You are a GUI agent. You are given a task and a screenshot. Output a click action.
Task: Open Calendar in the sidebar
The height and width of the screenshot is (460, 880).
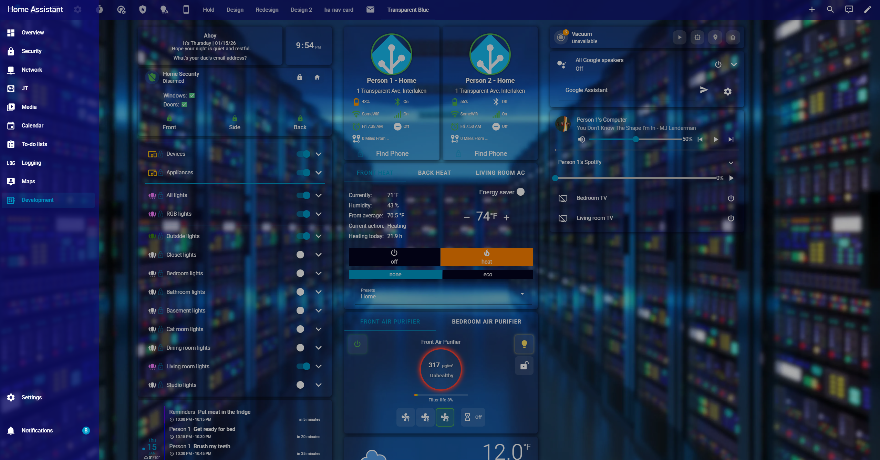(32, 125)
